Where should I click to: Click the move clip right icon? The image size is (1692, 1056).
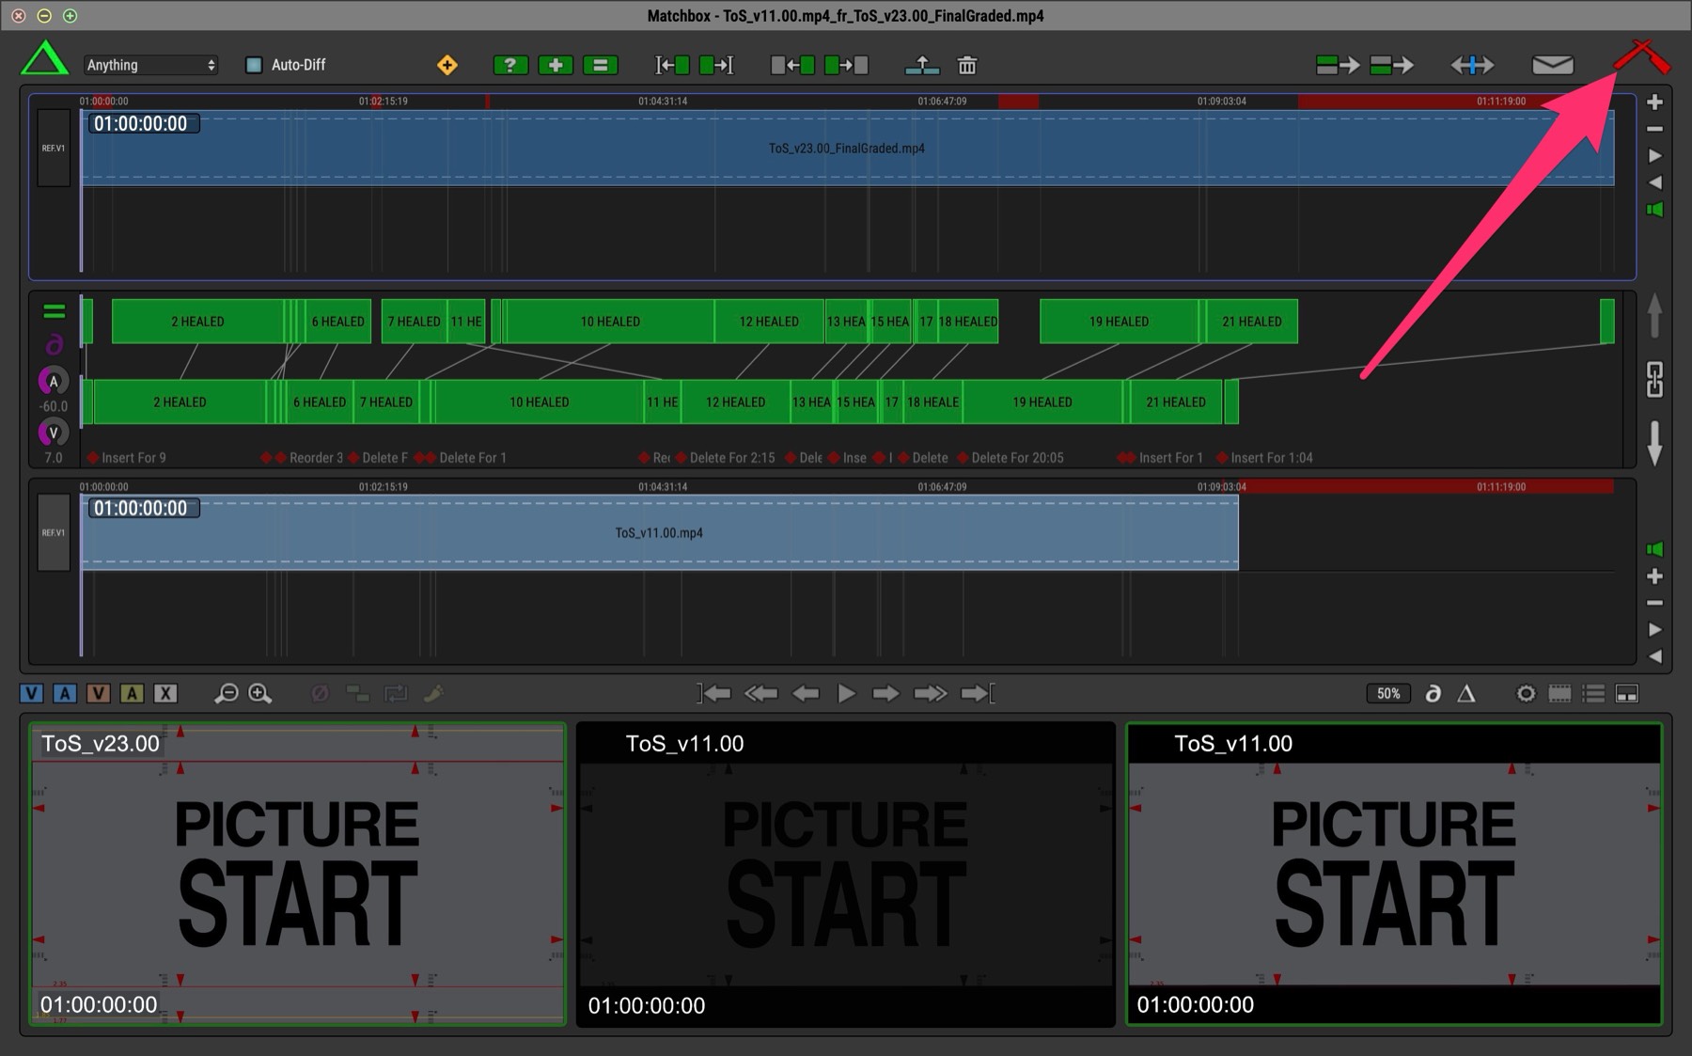846,65
